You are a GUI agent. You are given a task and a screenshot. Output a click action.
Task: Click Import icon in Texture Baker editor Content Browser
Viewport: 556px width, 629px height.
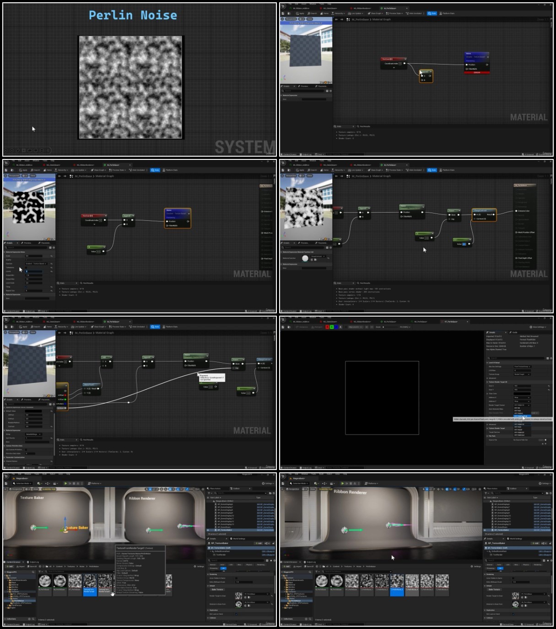click(21, 566)
